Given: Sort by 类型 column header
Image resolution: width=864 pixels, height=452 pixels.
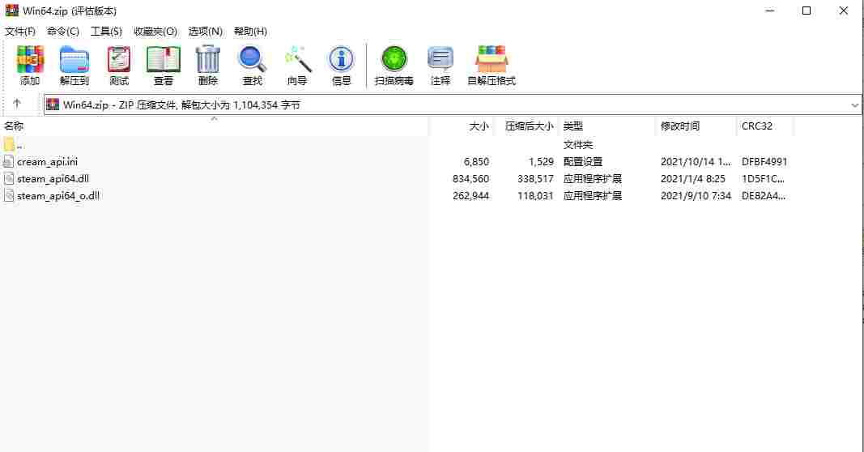Looking at the screenshot, I should [573, 126].
